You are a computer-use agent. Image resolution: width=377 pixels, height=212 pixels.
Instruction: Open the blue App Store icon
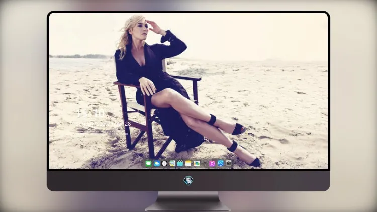221,163
